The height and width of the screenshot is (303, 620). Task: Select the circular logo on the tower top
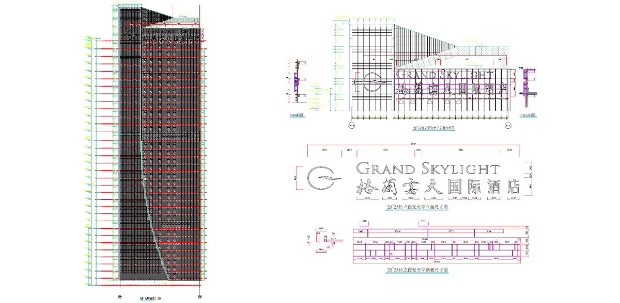(131, 35)
